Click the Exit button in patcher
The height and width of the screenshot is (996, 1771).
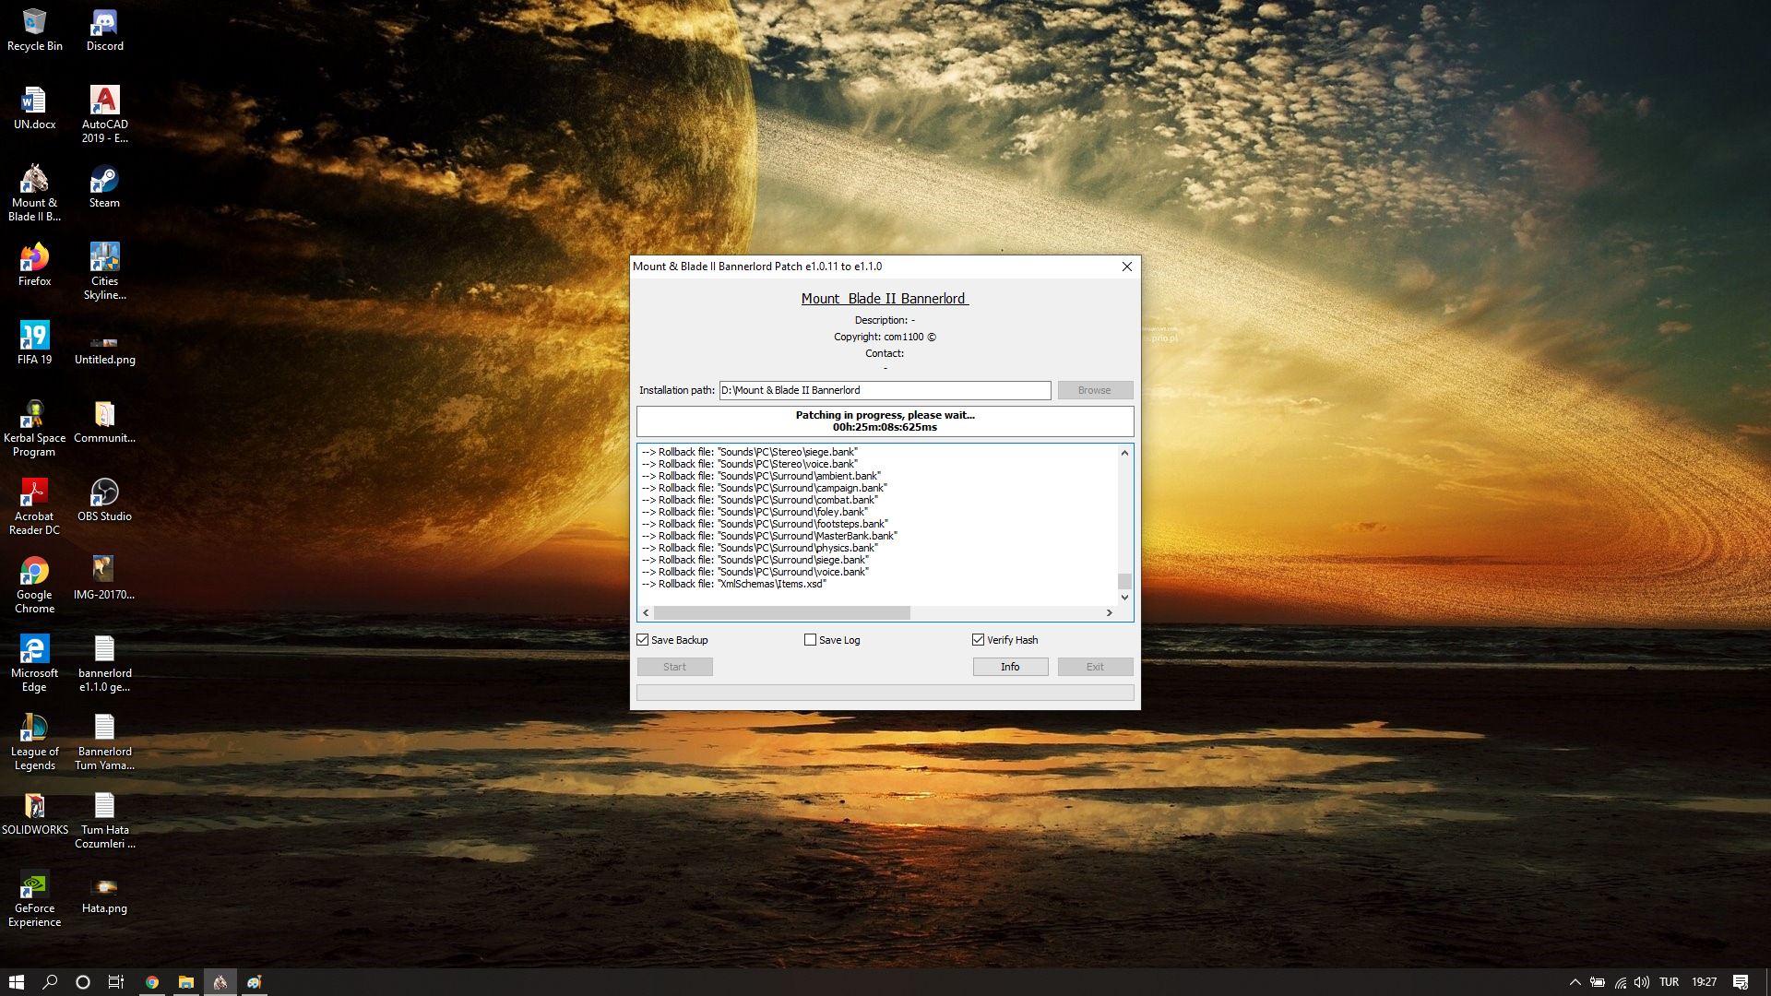coord(1095,667)
